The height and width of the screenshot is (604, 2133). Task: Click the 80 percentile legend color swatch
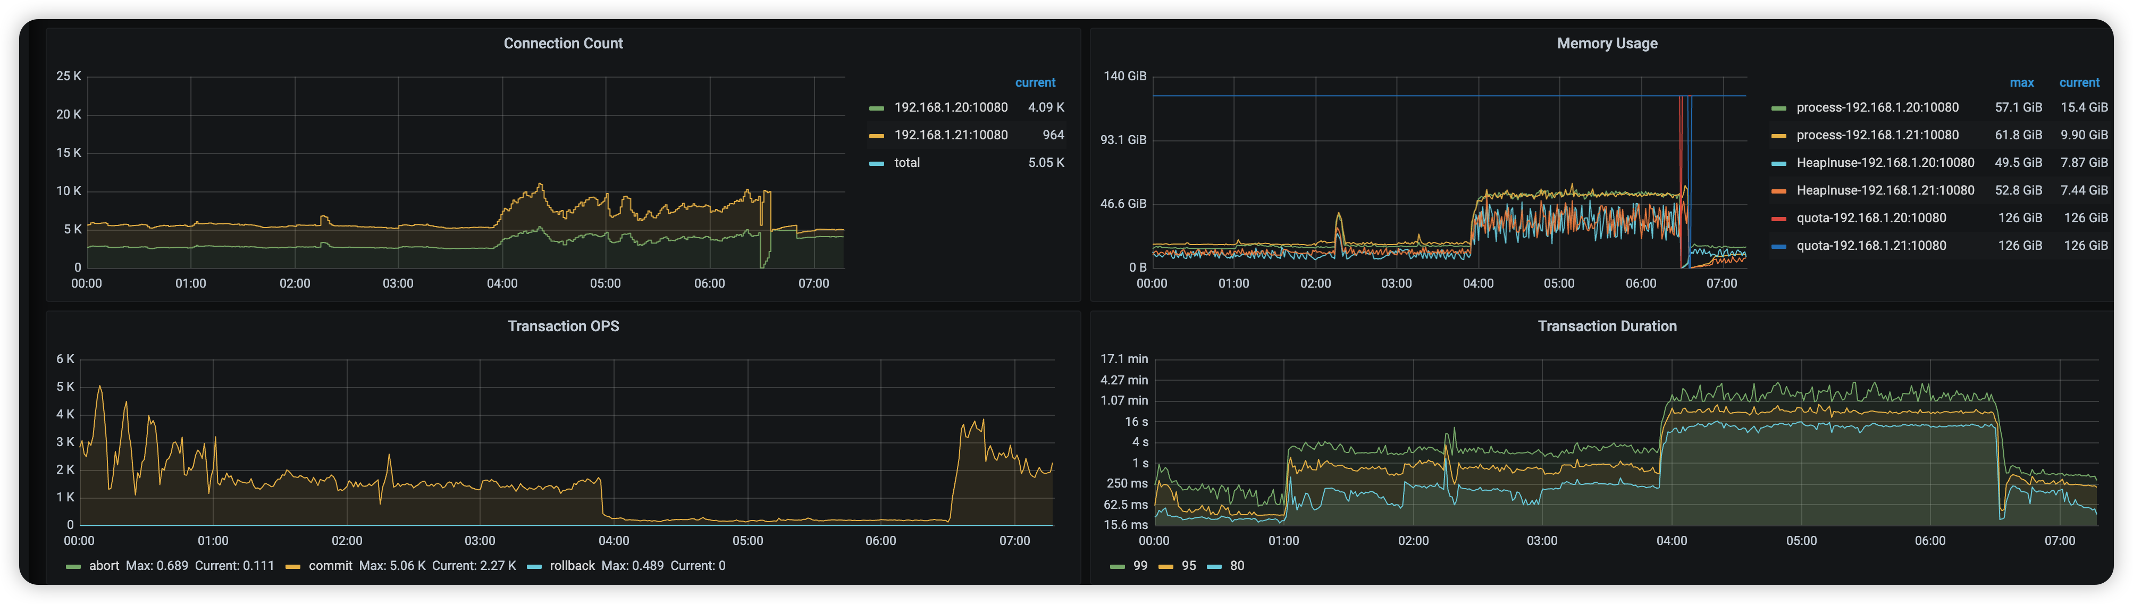coord(1215,567)
